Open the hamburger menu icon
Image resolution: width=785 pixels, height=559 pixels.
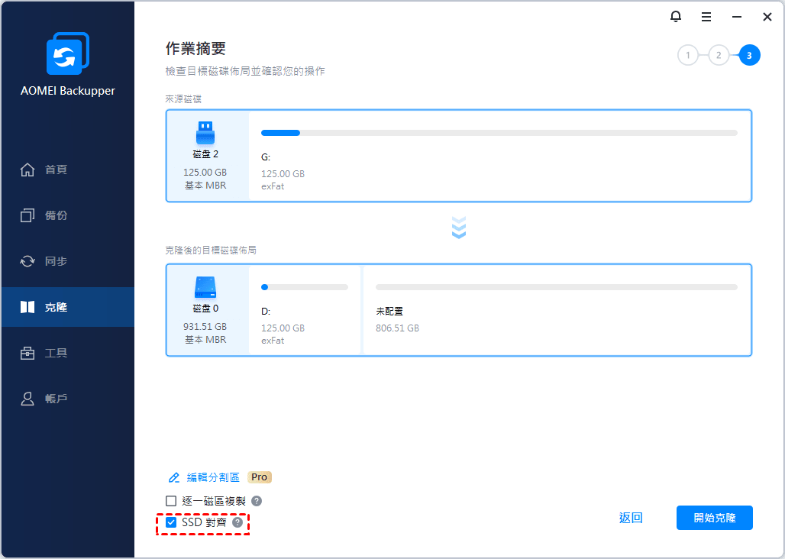[x=706, y=17]
